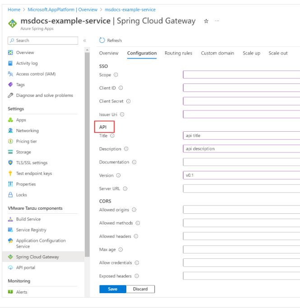The height and width of the screenshot is (308, 300).
Task: Click the sidebar vertical scrollbar
Action: pyautogui.click(x=87, y=154)
